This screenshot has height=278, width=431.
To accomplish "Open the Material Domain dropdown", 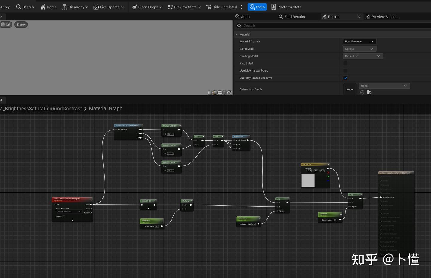I will (359, 41).
